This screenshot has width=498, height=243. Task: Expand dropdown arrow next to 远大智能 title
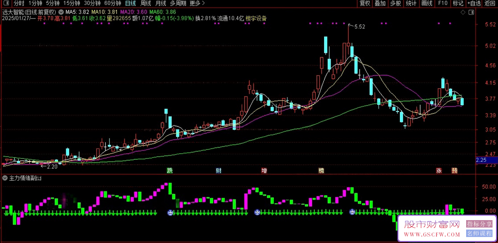pyautogui.click(x=61, y=12)
